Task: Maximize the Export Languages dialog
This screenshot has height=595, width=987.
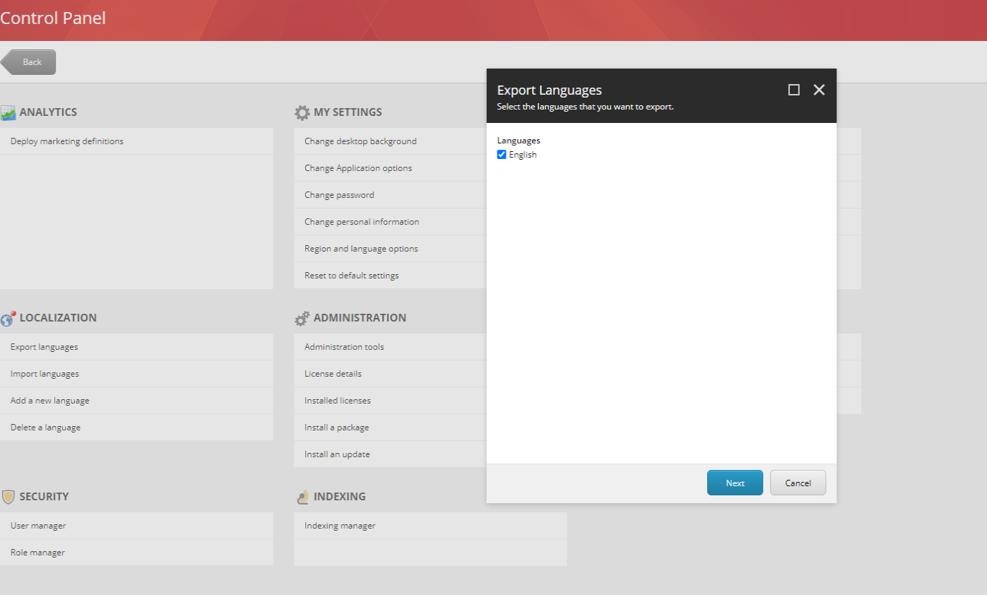Action: coord(794,90)
